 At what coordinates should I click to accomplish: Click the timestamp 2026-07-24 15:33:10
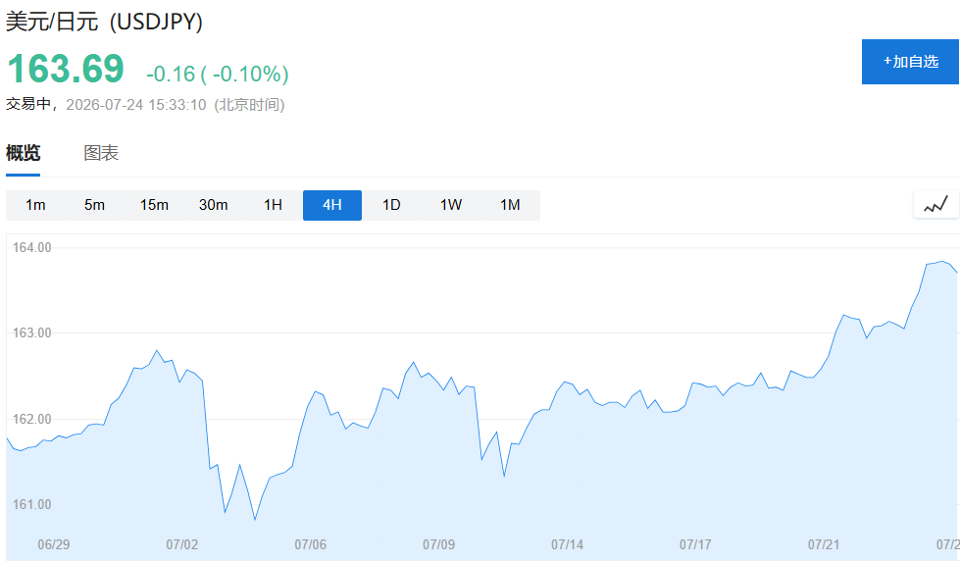(x=136, y=105)
